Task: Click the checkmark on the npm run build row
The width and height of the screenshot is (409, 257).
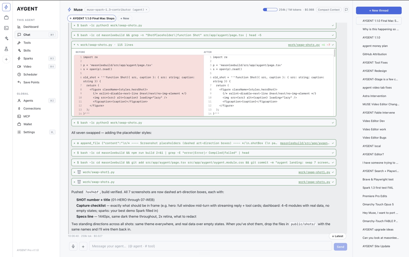Action: tap(333, 153)
